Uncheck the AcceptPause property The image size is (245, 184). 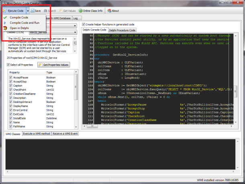pyautogui.click(x=10, y=77)
